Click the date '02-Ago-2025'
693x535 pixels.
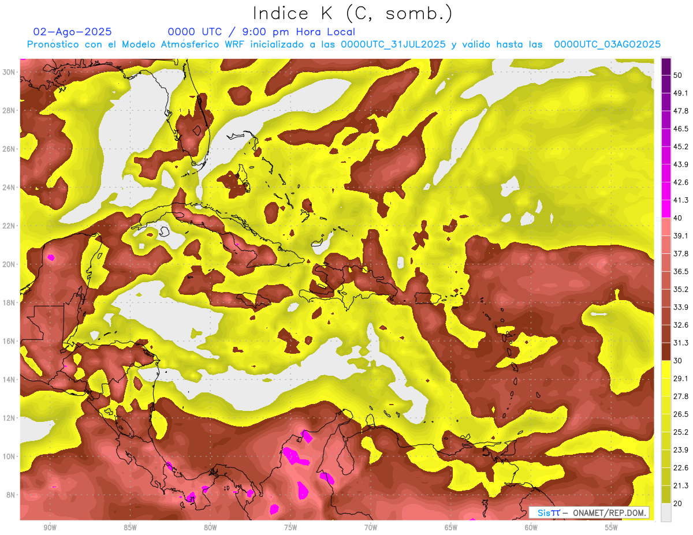pyautogui.click(x=73, y=32)
